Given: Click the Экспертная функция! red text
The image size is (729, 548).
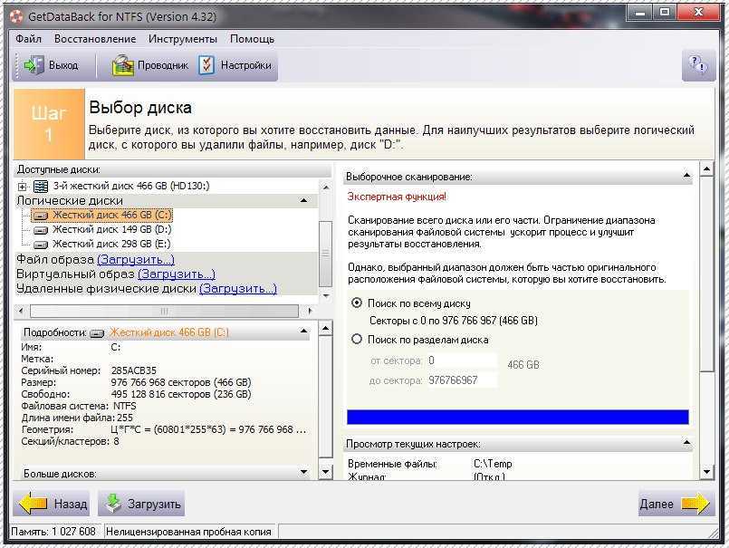Looking at the screenshot, I should point(397,197).
